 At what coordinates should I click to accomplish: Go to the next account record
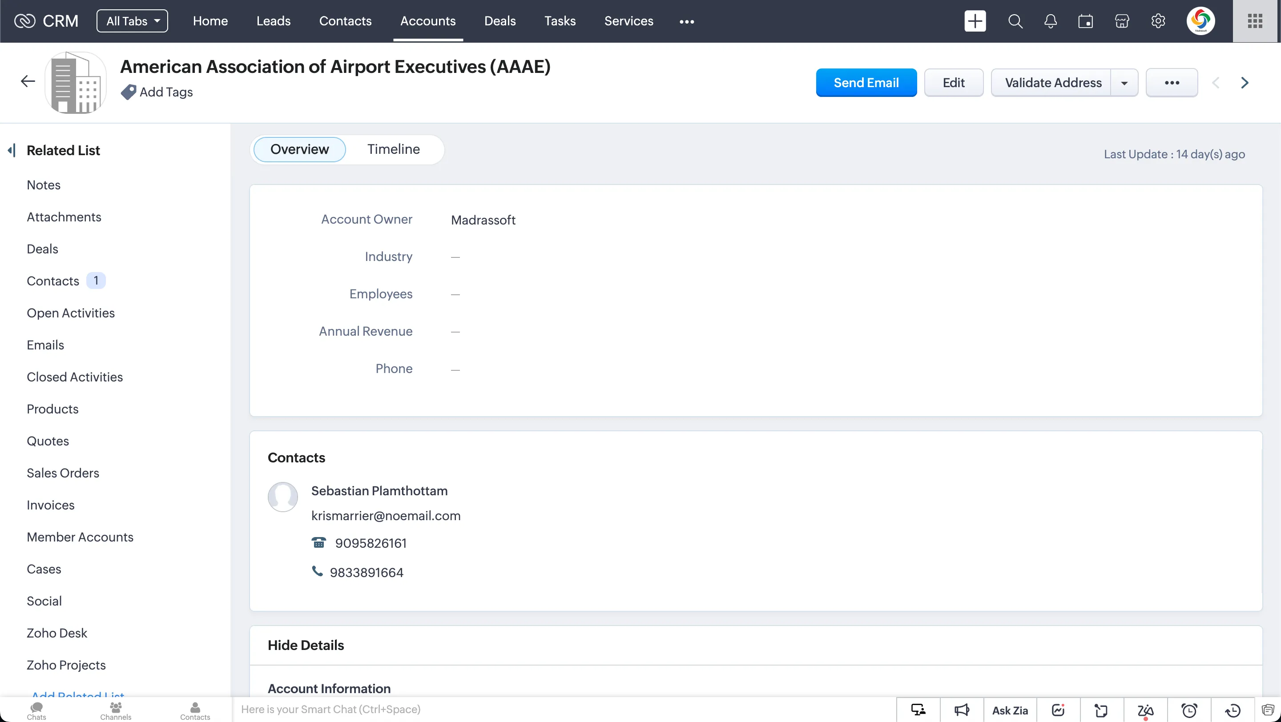coord(1244,83)
